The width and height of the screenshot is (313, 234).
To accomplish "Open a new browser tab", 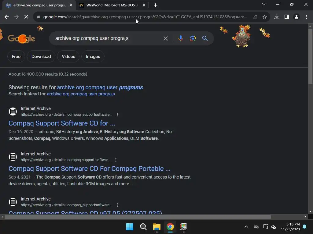I will [x=156, y=5].
